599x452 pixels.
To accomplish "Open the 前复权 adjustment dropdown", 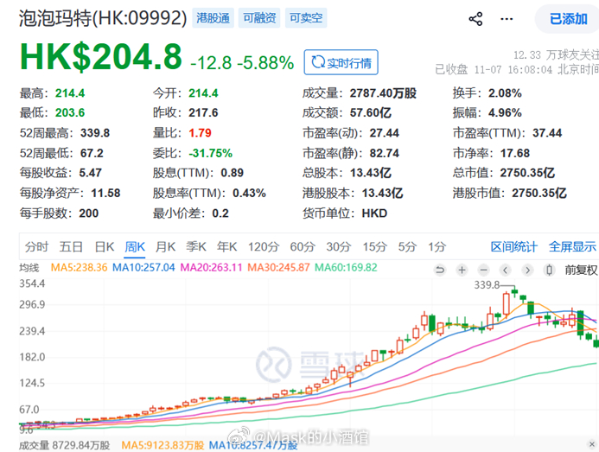I will tap(581, 271).
